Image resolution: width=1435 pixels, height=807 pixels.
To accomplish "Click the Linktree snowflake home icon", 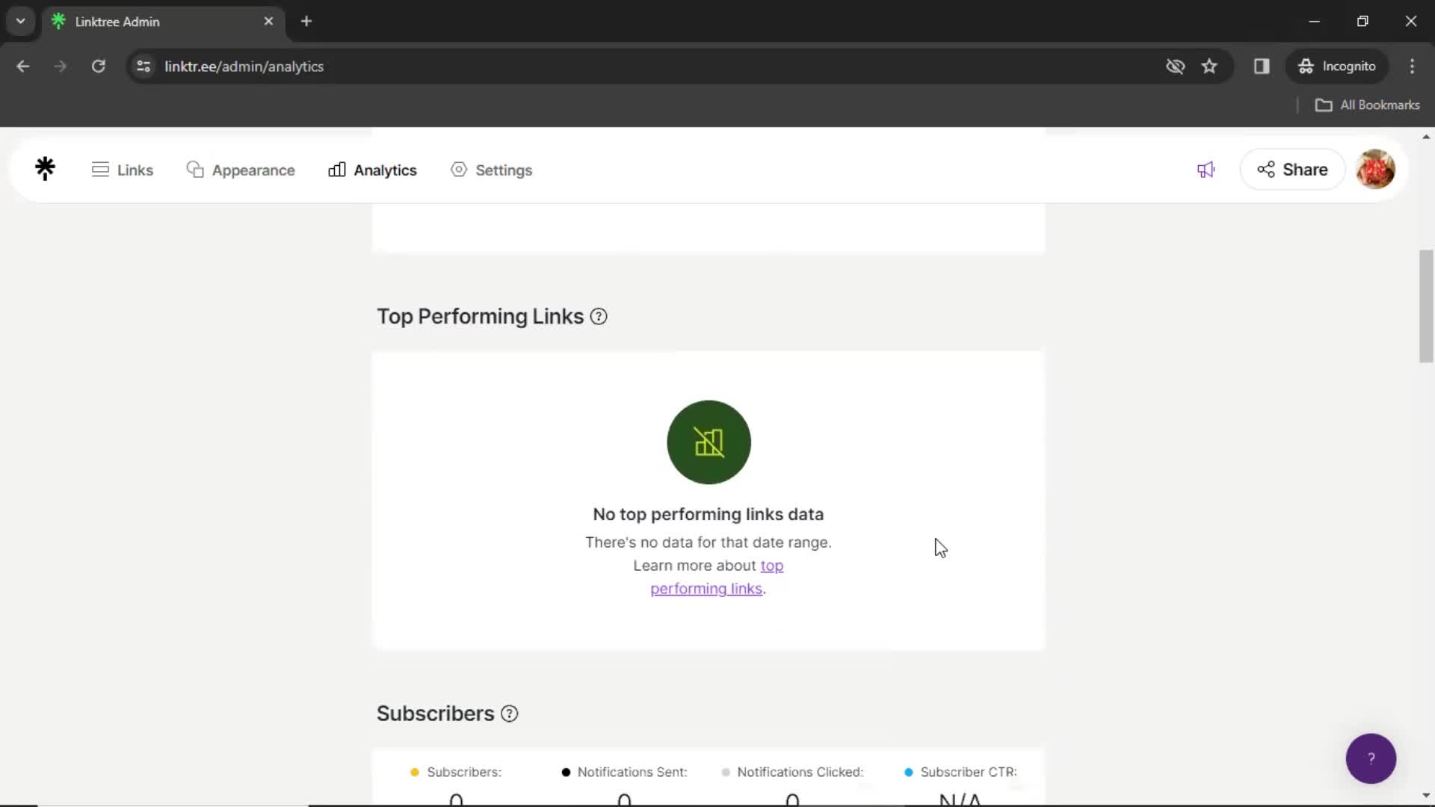I will pyautogui.click(x=46, y=168).
